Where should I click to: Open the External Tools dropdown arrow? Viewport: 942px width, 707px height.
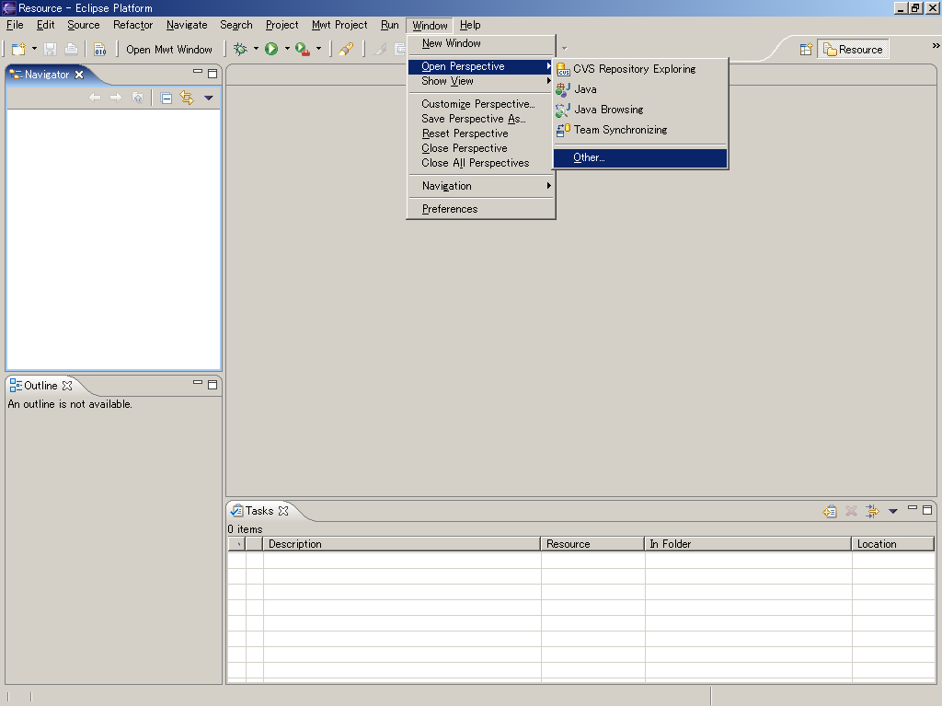pos(318,49)
